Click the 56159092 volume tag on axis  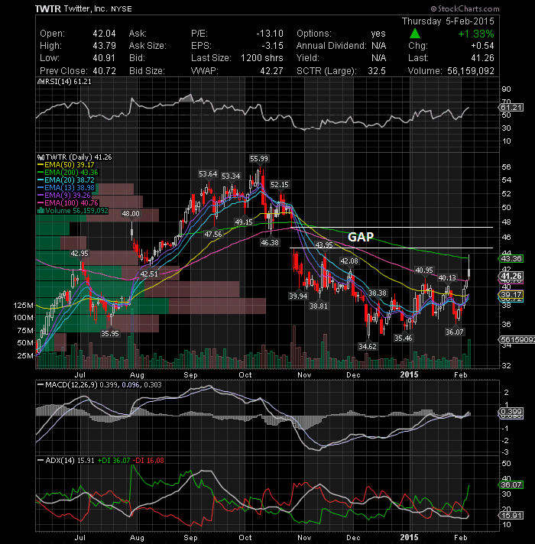click(517, 339)
